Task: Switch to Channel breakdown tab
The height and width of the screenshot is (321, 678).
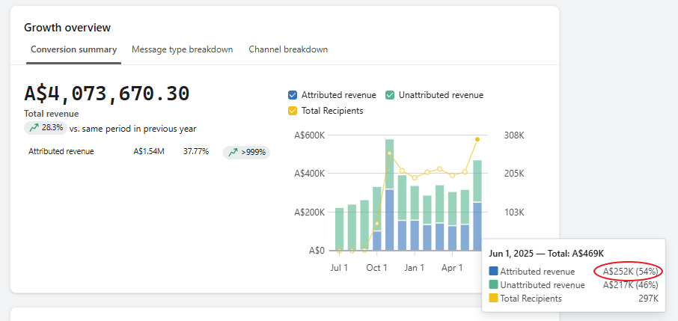Action: coord(288,49)
